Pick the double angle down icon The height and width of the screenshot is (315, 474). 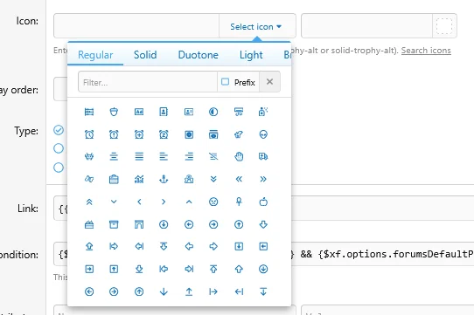(x=213, y=179)
